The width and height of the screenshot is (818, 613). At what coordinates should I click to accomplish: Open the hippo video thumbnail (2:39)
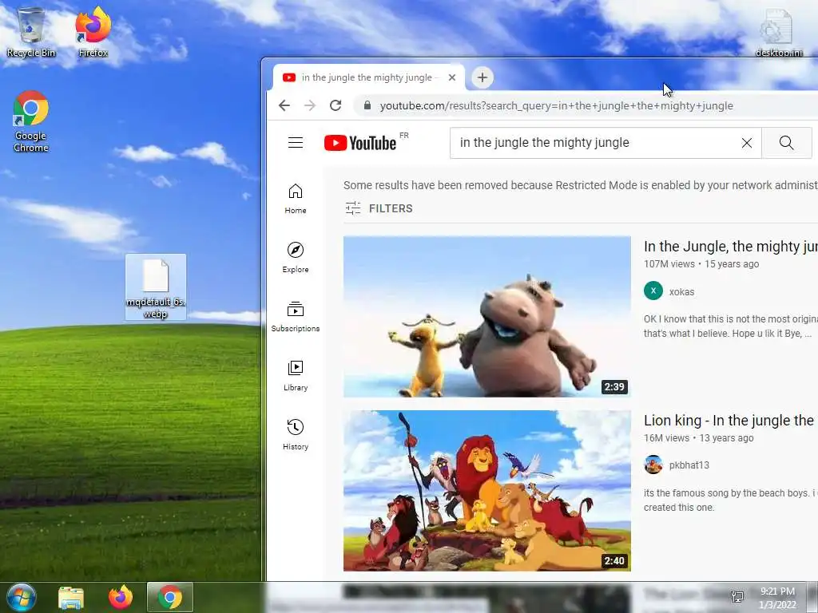487,317
